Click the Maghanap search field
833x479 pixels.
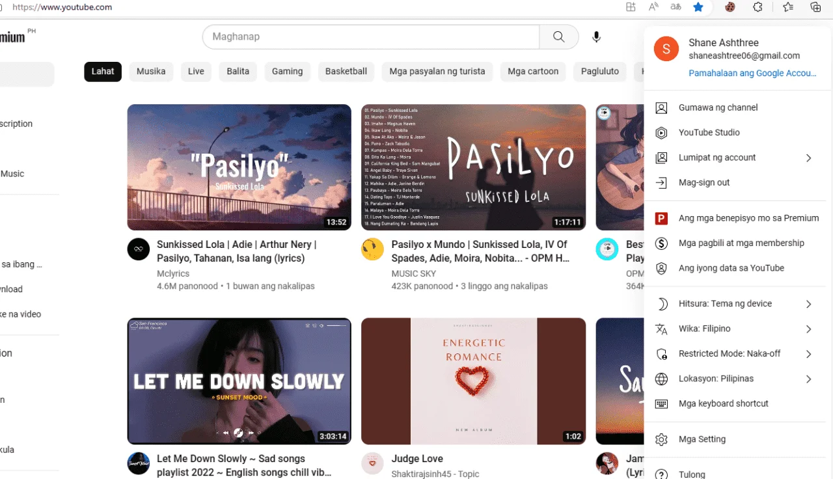coord(371,37)
